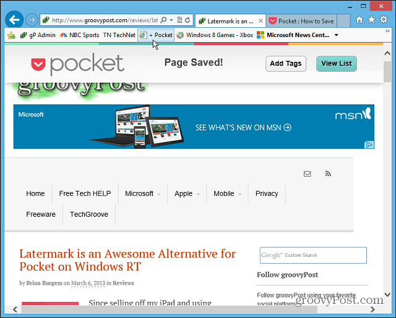The width and height of the screenshot is (396, 318).
Task: Click the SEE WHAT'S NEW ON MSN text
Action: tap(238, 128)
